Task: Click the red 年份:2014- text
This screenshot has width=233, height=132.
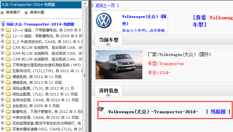Action: click(x=159, y=72)
